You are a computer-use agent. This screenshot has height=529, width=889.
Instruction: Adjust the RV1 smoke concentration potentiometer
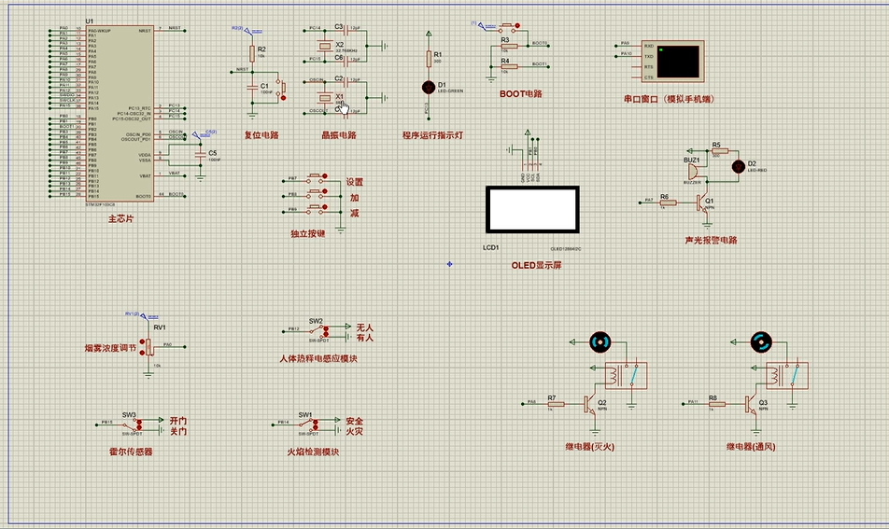(x=148, y=347)
